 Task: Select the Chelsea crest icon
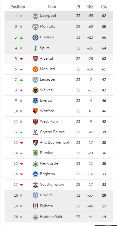[35, 37]
